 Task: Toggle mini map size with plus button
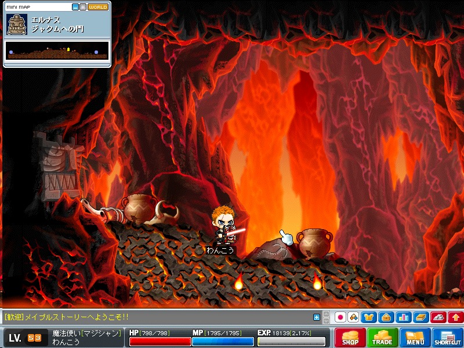pos(83,7)
